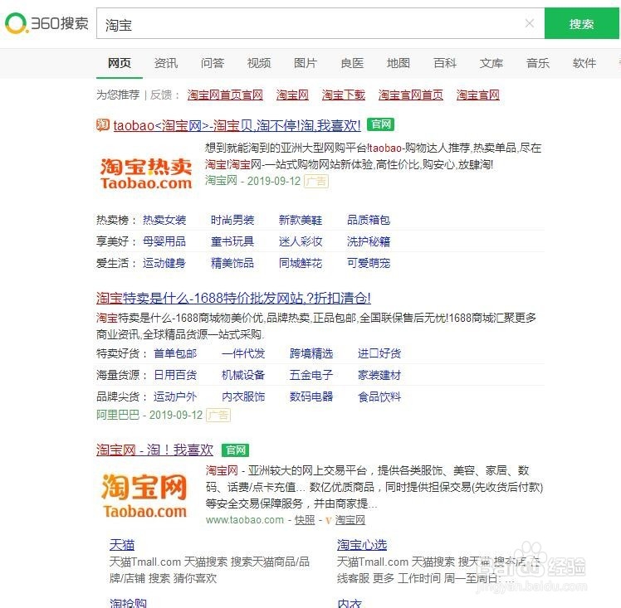Screen dimensions: 621x608
Task: Open suggested search 淘宝下载
Action: tap(344, 95)
